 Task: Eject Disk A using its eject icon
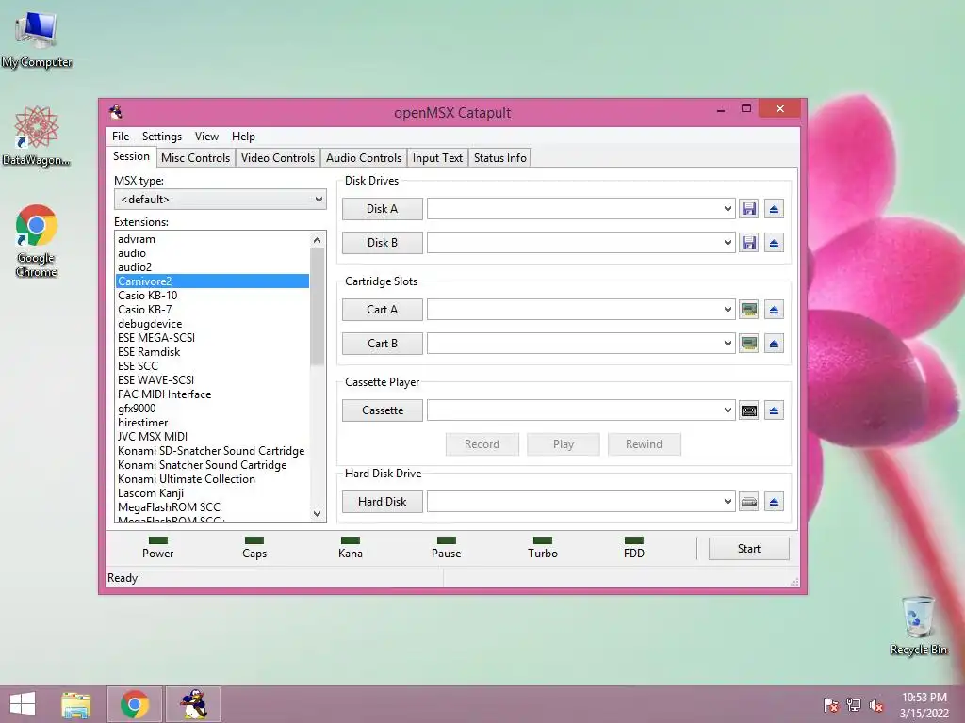(774, 209)
